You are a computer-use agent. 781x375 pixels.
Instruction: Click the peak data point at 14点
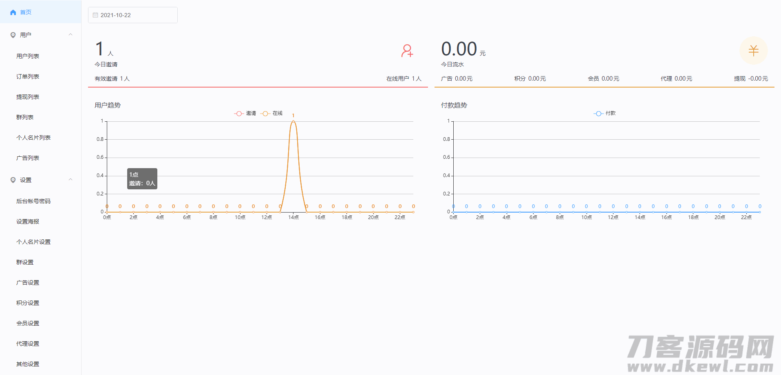[x=293, y=121]
